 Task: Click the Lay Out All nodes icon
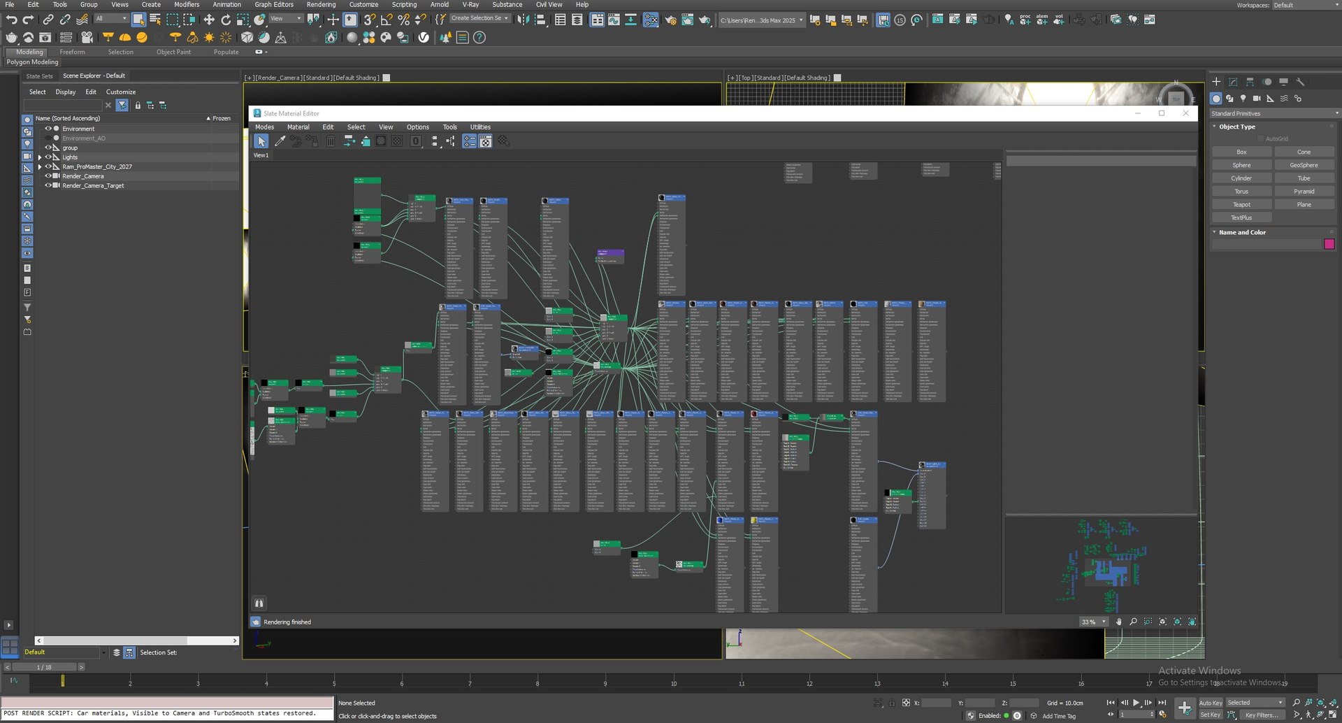[x=435, y=141]
